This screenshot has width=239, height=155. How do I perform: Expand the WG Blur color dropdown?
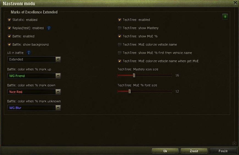click(x=34, y=108)
